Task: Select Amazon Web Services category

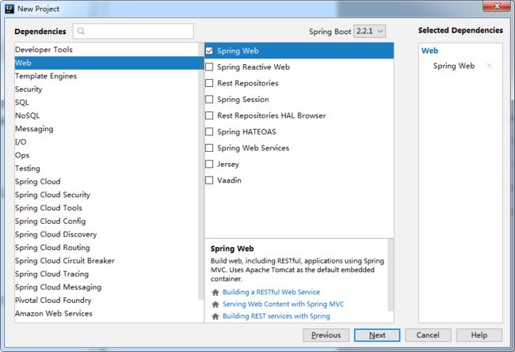Action: (x=106, y=313)
